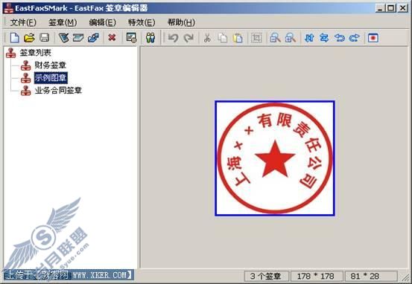Click the Paste clipboard icon
412x284 pixels.
238,38
